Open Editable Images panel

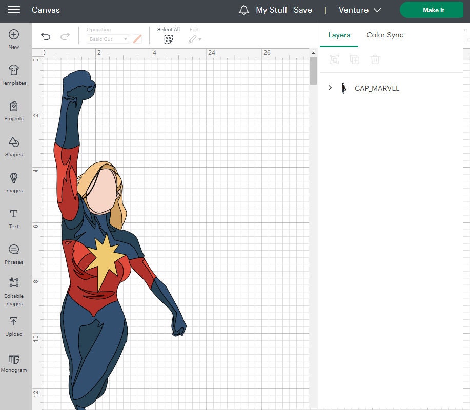13,290
